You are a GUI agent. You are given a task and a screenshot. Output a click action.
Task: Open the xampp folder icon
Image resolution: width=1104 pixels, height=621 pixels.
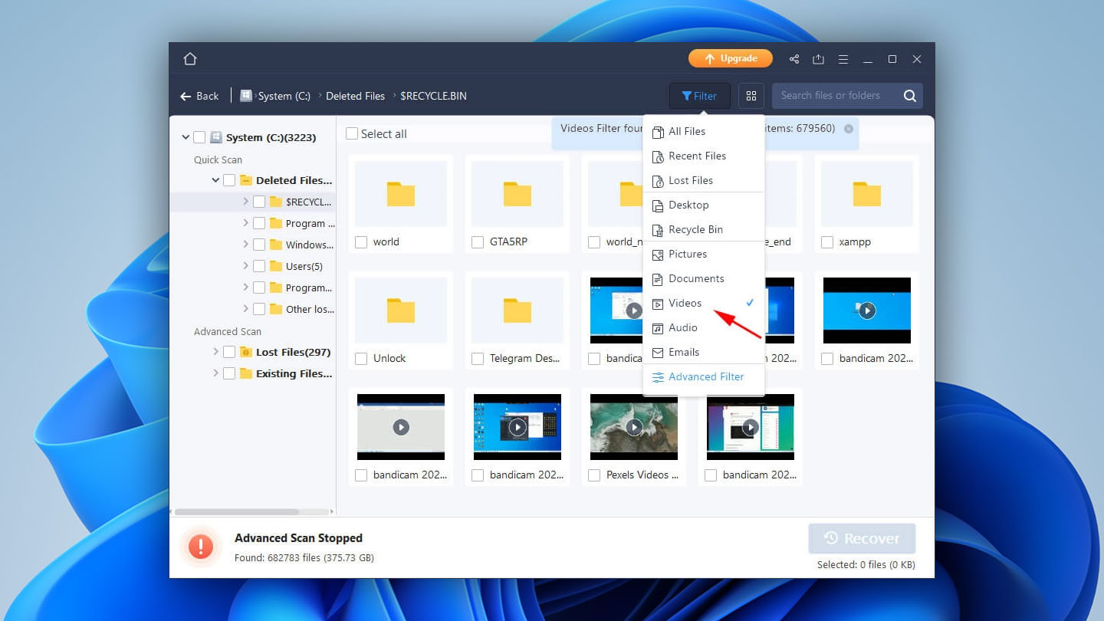[867, 194]
